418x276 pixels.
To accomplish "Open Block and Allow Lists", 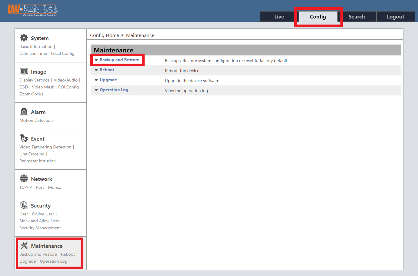I will click(39, 221).
